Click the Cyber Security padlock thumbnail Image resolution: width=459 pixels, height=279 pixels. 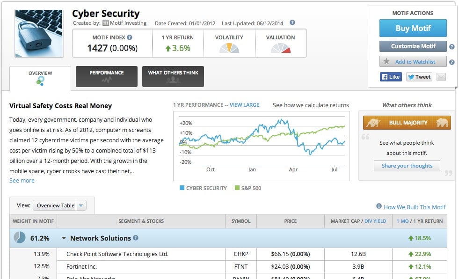coord(39,33)
